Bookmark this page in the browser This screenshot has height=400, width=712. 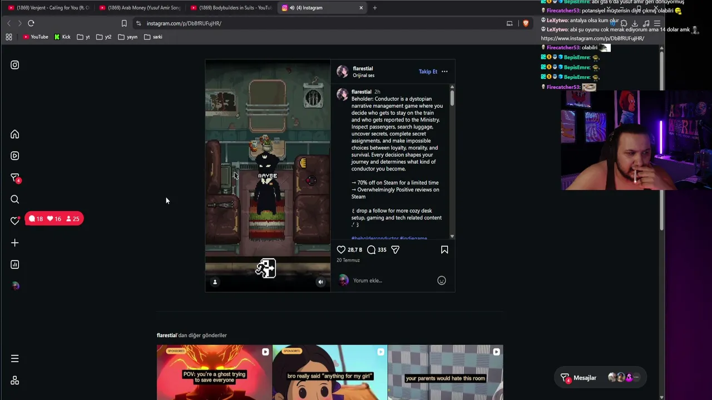coord(124,23)
